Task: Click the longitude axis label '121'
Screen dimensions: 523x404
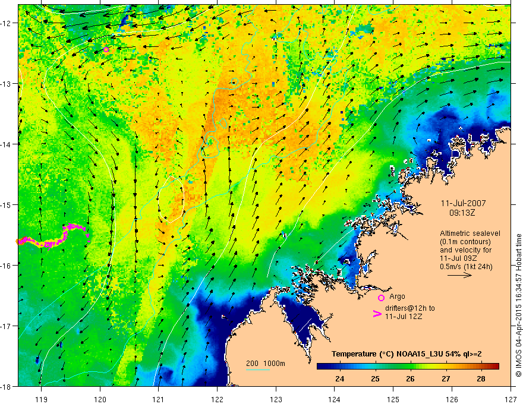Action: (159, 399)
